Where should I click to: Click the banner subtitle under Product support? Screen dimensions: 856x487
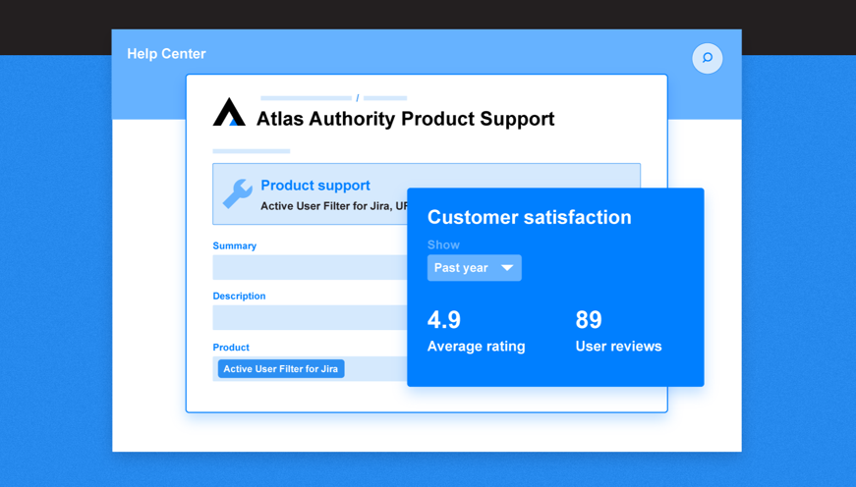(x=333, y=206)
